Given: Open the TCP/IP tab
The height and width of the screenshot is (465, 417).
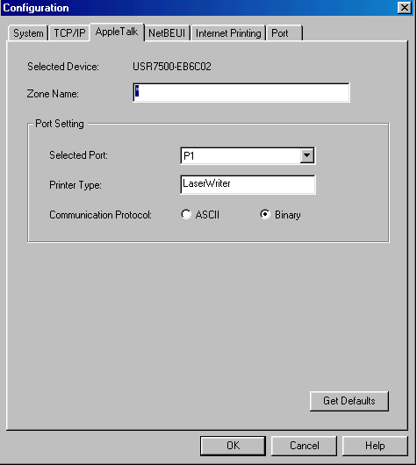Looking at the screenshot, I should coord(69,33).
